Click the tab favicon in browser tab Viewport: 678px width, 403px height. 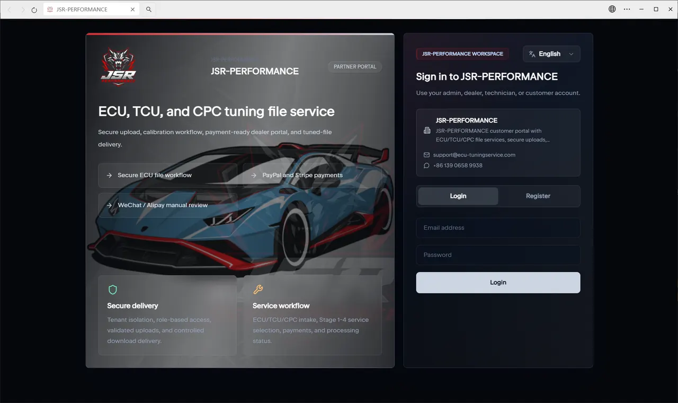pyautogui.click(x=50, y=10)
